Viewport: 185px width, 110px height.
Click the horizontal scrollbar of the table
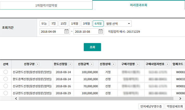point(96,98)
